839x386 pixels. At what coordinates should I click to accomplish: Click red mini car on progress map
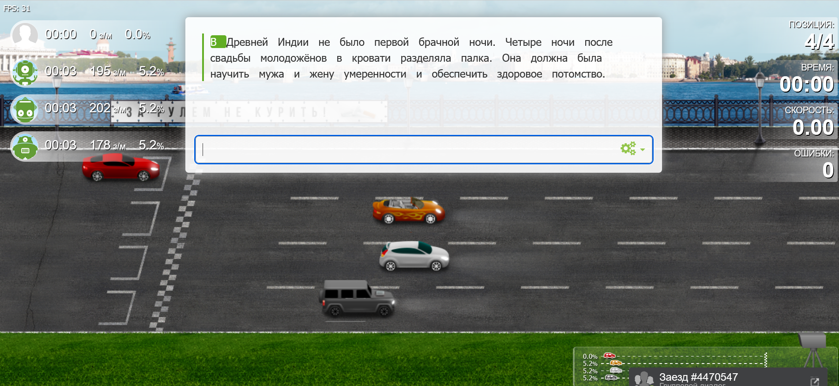(x=609, y=356)
